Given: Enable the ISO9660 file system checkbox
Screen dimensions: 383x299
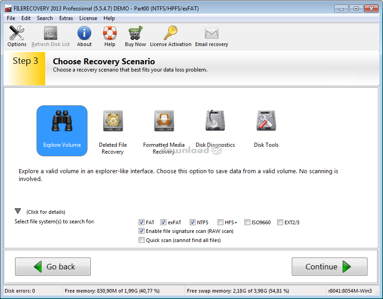Looking at the screenshot, I should tap(247, 222).
